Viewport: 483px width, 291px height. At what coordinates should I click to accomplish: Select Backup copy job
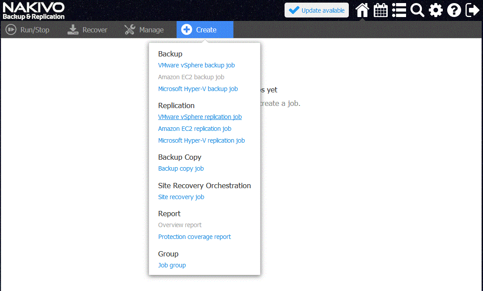point(181,168)
